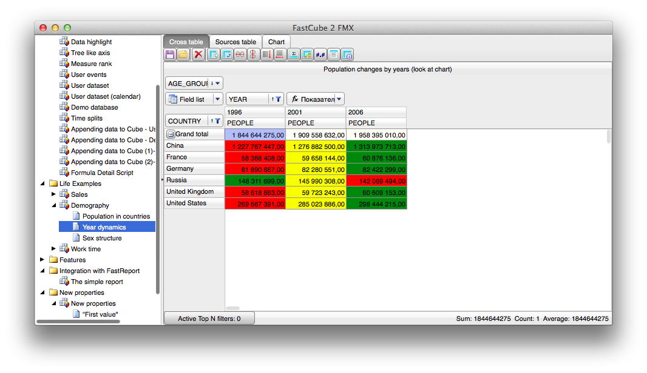This screenshot has width=647, height=373.
Task: Select the Grand total 1996 cell
Action: pyautogui.click(x=256, y=135)
